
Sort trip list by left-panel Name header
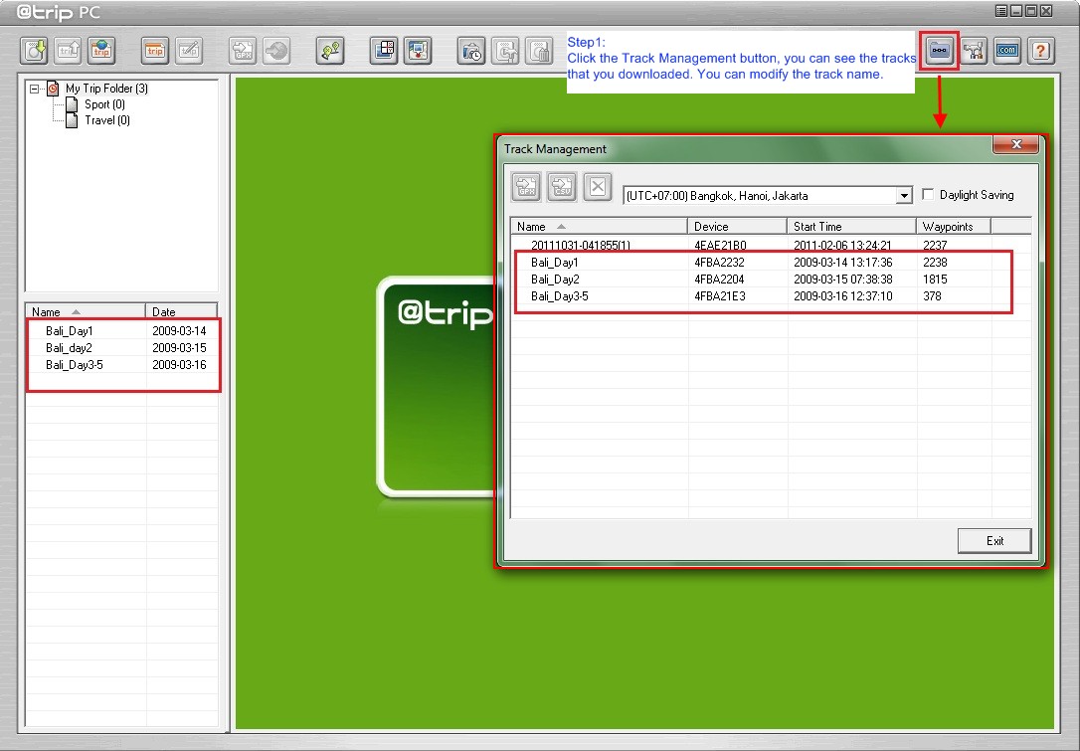(86, 312)
